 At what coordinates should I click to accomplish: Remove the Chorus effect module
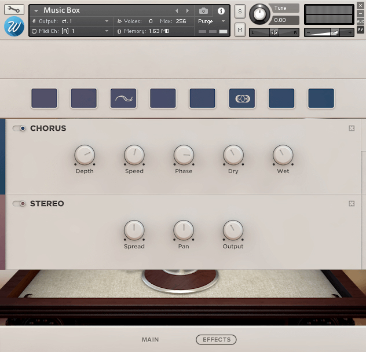click(x=352, y=128)
